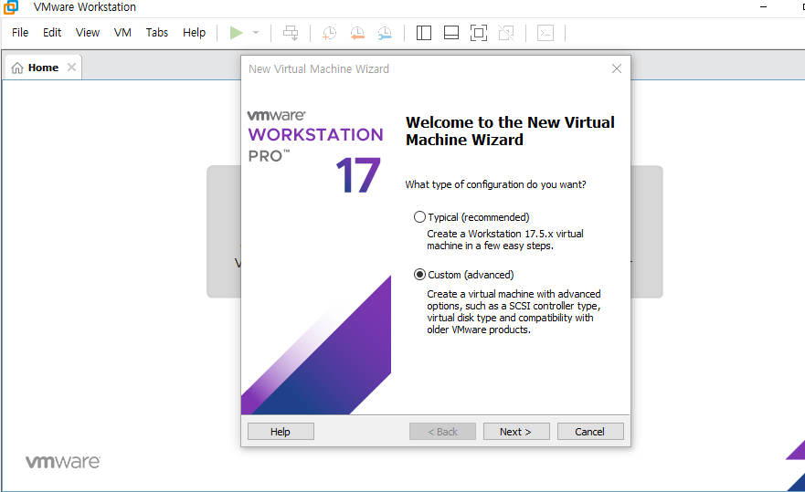Toggle the Library sidebar panel icon

click(x=424, y=33)
